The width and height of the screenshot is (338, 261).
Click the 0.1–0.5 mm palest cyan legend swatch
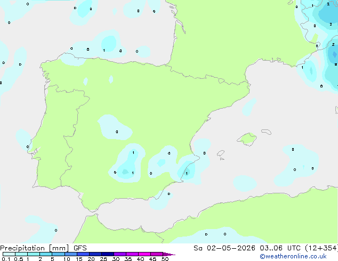[9, 254]
